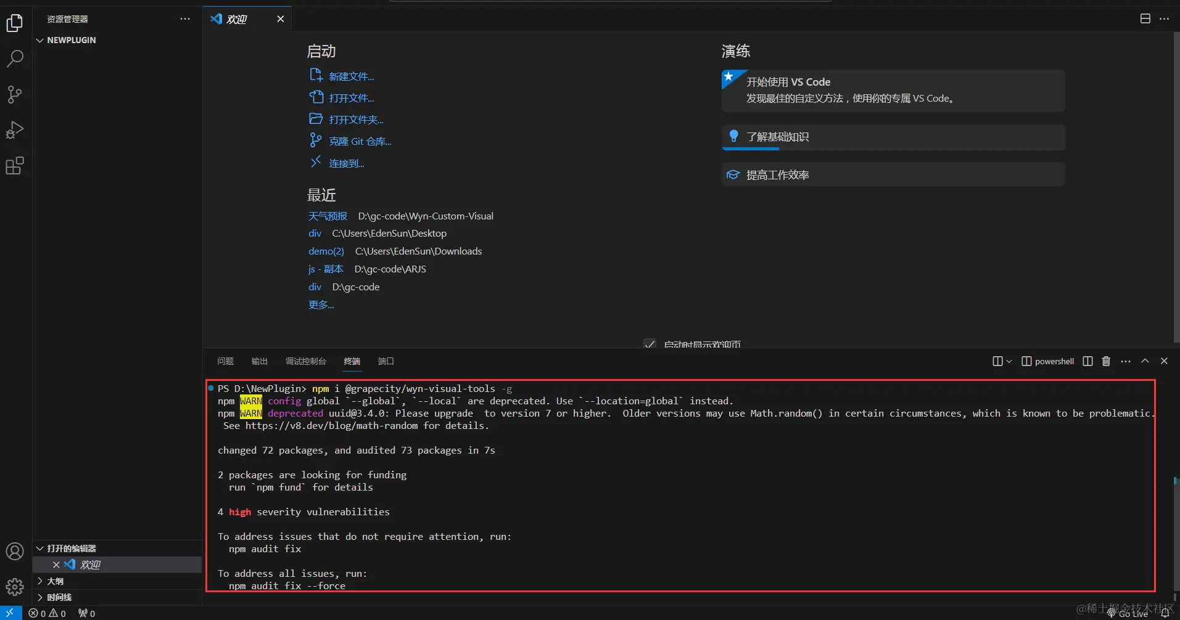1180x620 pixels.
Task: Open the Extensions view
Action: [x=15, y=166]
